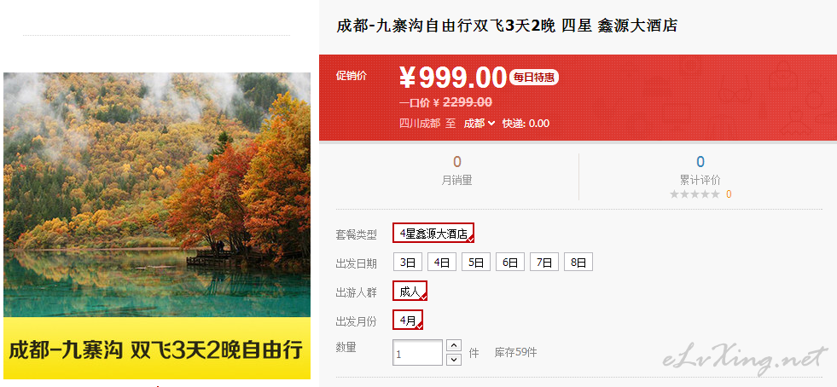Choose departure date 6日

(x=510, y=263)
